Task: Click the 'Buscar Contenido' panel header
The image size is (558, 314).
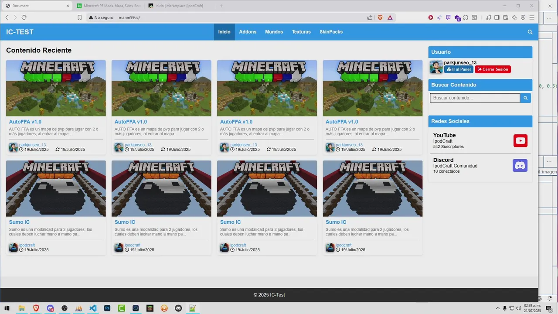Action: 480,85
